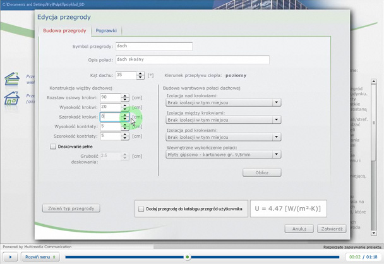Increase Kąt dachu with up arrow
384x264 pixels.
(140, 73)
